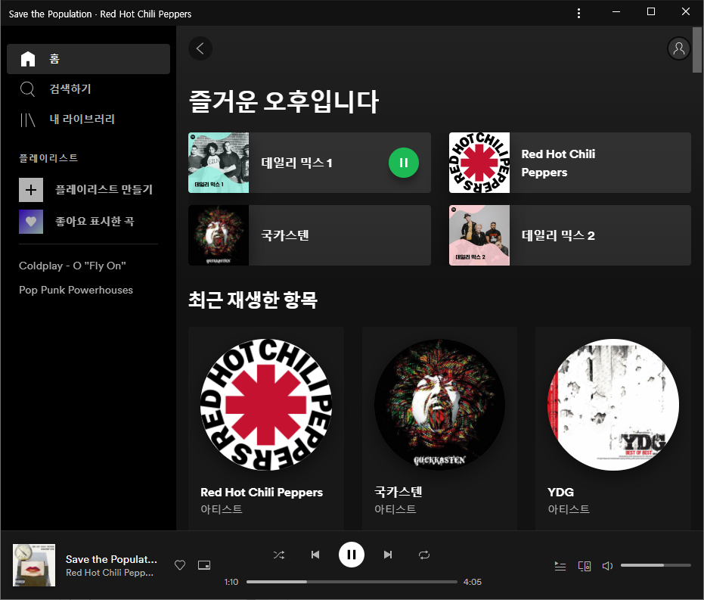The height and width of the screenshot is (600, 704).
Task: Click 국카스텐 shortcut album thumbnail
Action: tap(219, 235)
